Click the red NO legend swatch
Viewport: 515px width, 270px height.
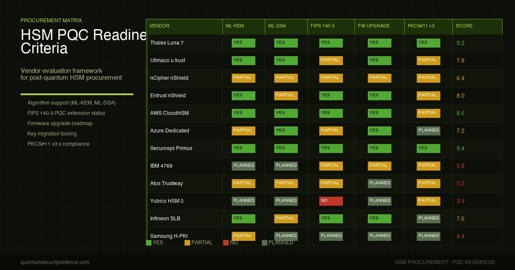pos(226,243)
